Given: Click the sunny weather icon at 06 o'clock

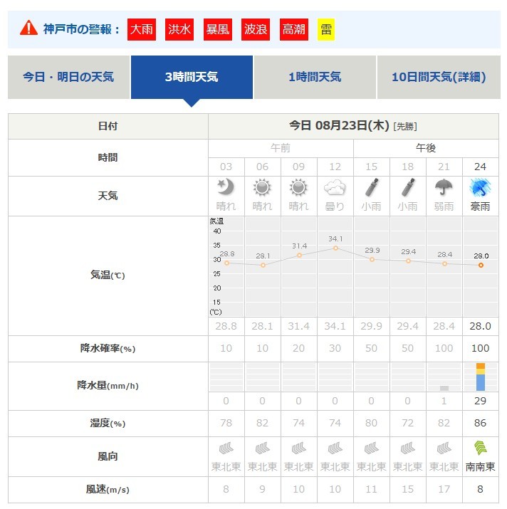Looking at the screenshot, I should 262,187.
